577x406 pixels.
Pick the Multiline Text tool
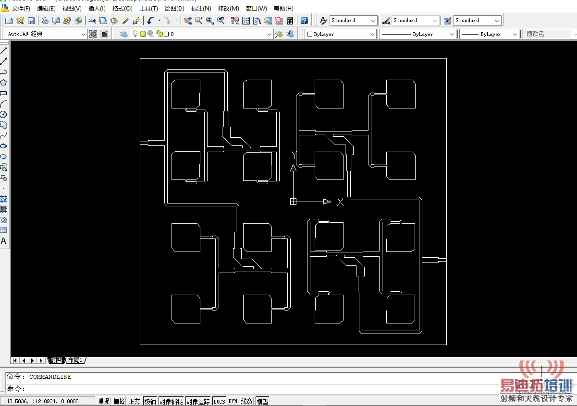pyautogui.click(x=3, y=241)
